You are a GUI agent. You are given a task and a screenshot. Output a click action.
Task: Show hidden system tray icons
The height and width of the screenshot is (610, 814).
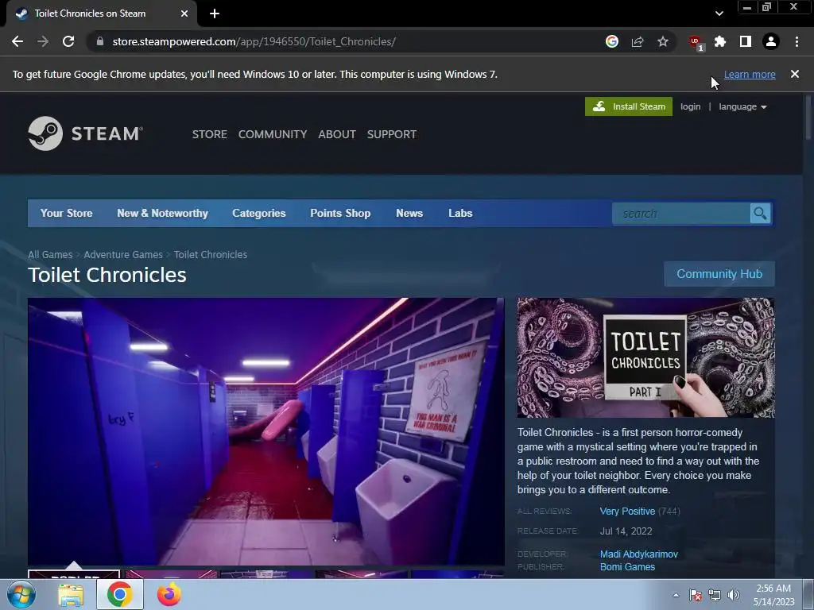[676, 595]
